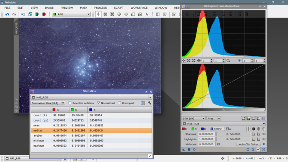
Task: Enable Scientific notation checkbox
Action: click(70, 103)
